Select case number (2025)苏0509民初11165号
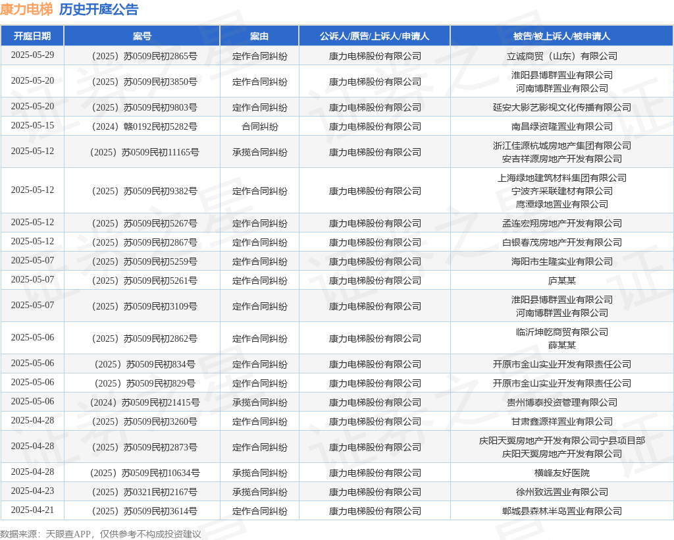The width and height of the screenshot is (674, 540). pos(144,152)
